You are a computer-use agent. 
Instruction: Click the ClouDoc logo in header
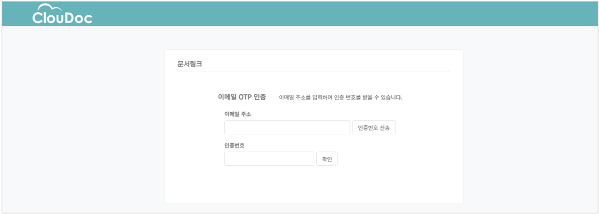click(x=63, y=14)
